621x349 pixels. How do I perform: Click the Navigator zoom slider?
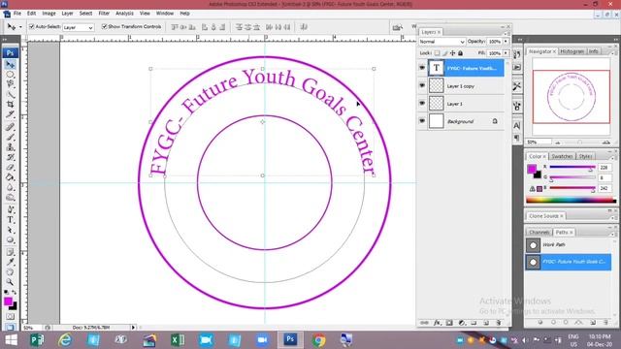[581, 143]
